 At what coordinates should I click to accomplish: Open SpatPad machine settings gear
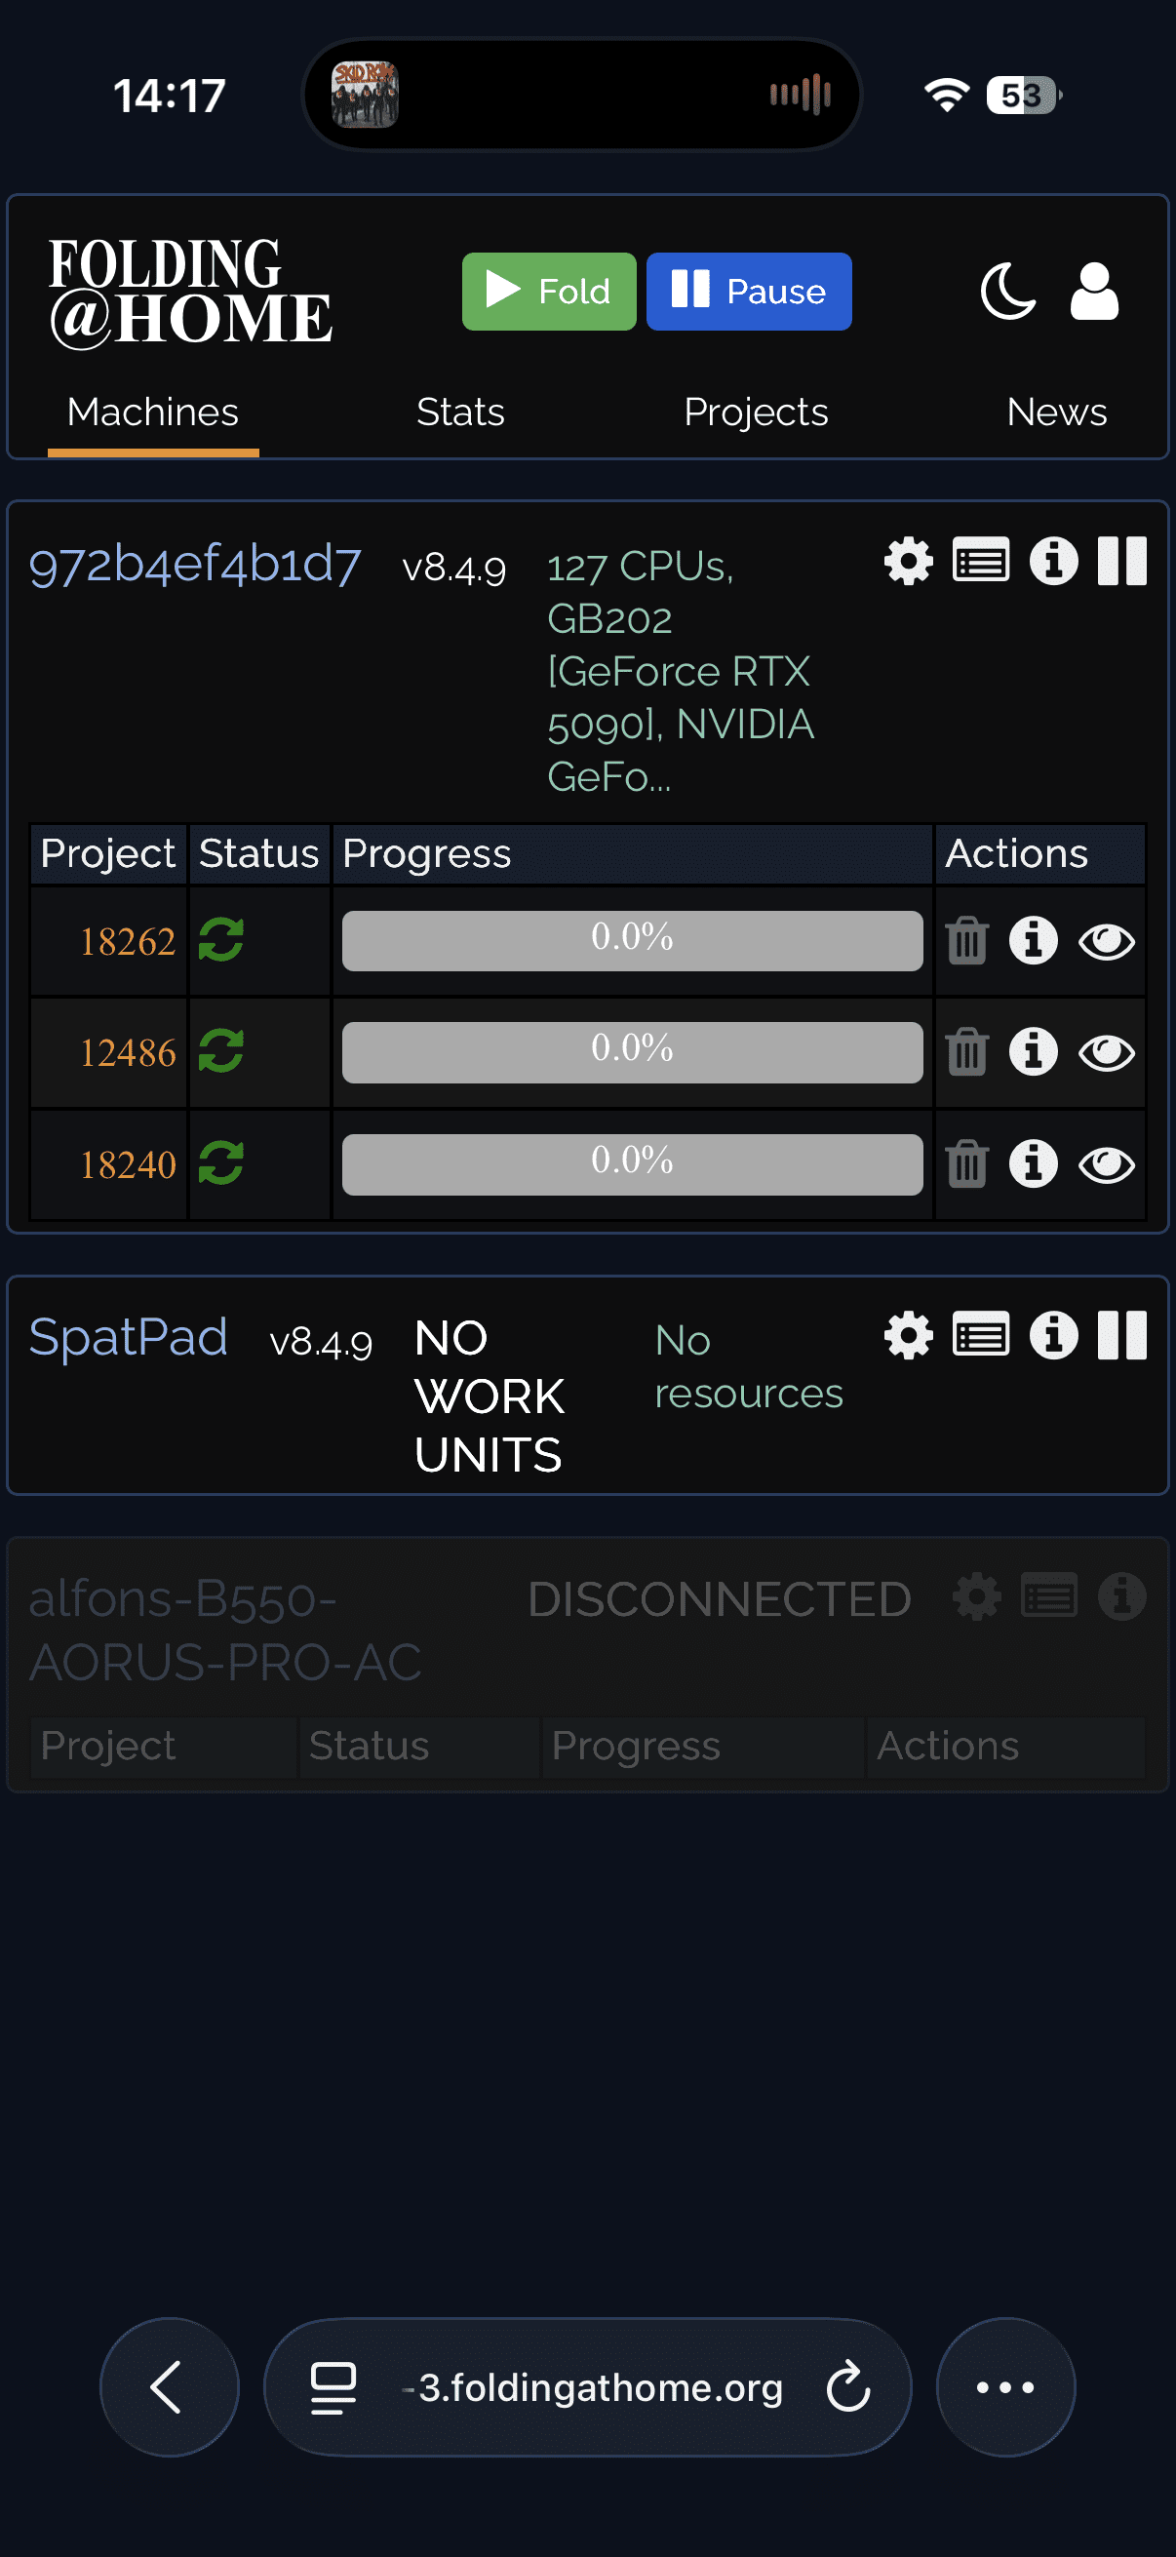point(908,1336)
